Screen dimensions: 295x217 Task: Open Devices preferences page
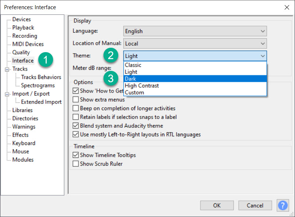coord(21,19)
